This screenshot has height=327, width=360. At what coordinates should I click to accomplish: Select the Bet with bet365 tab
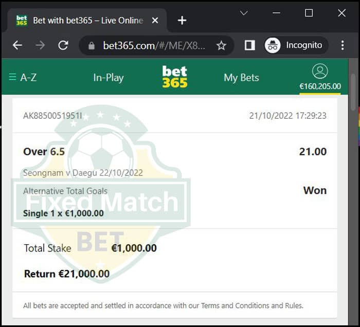point(87,21)
